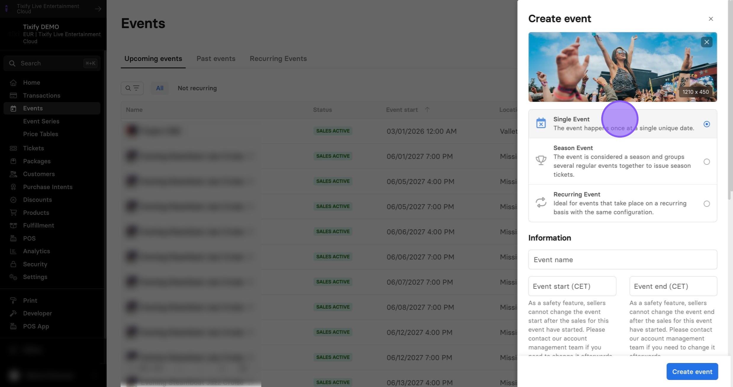Open the Event start (CET) date picker
The height and width of the screenshot is (387, 733).
[x=572, y=286]
